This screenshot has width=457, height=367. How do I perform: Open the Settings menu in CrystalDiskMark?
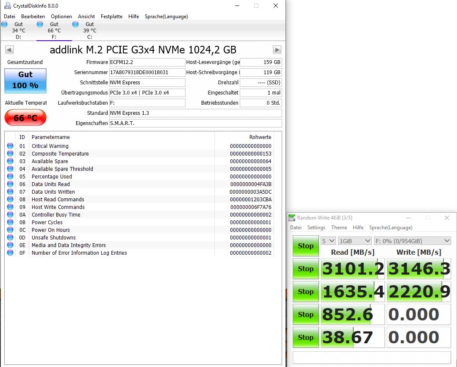(316, 228)
